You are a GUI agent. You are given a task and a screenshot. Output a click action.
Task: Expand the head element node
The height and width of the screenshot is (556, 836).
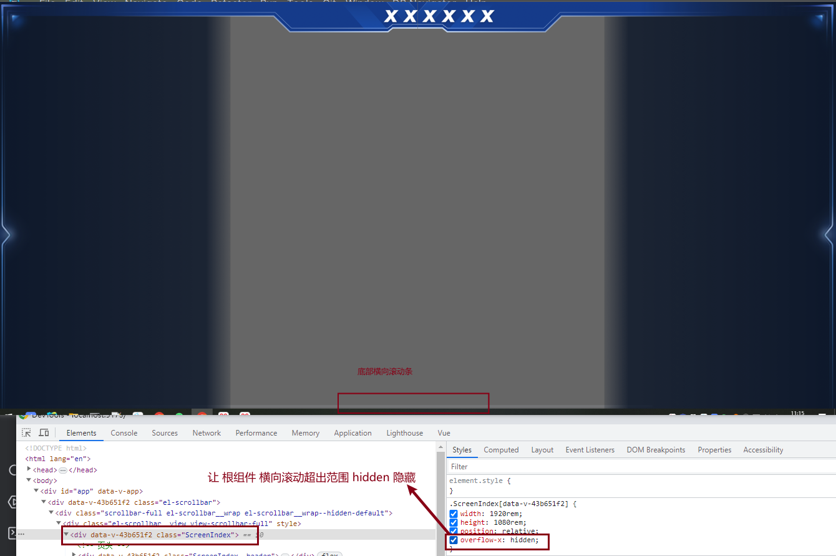point(29,469)
